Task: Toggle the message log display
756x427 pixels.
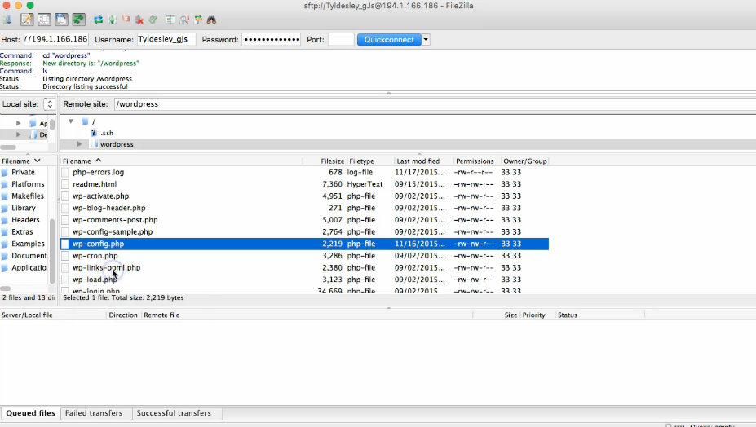Action: pyautogui.click(x=27, y=20)
